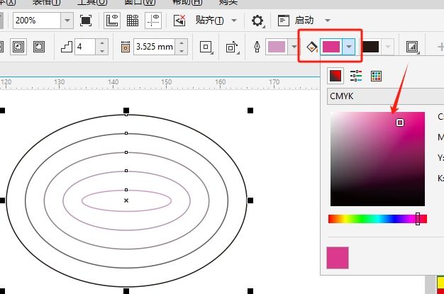Click the 3.525 mm contour offset field
The width and height of the screenshot is (444, 294).
pos(155,47)
